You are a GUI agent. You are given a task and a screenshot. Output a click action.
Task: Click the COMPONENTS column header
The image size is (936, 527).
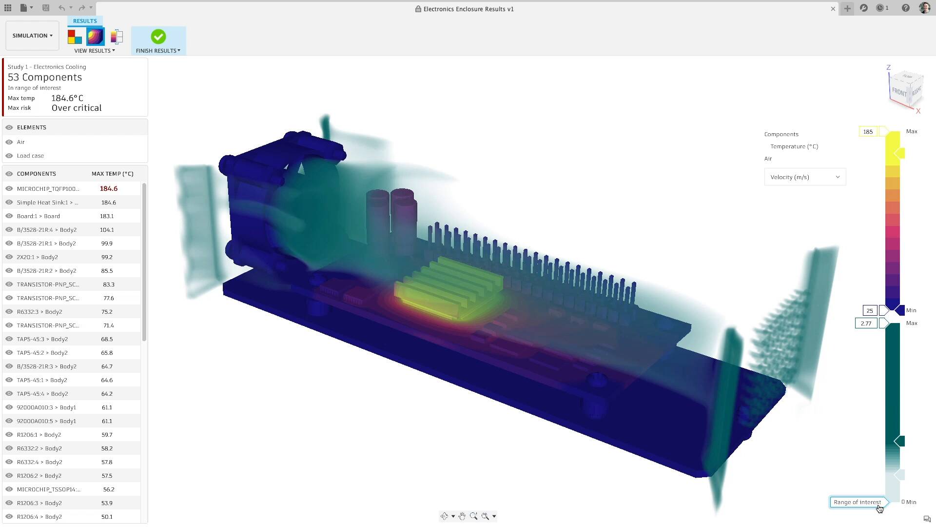coord(37,174)
